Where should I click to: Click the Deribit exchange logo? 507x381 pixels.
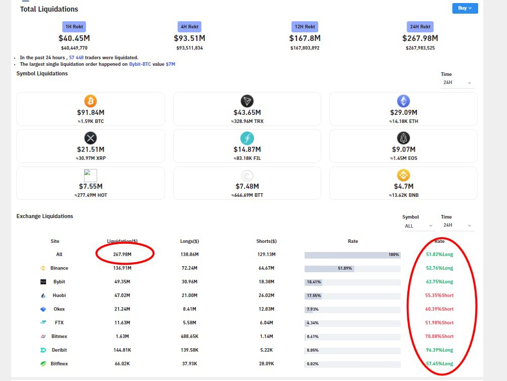43,350
